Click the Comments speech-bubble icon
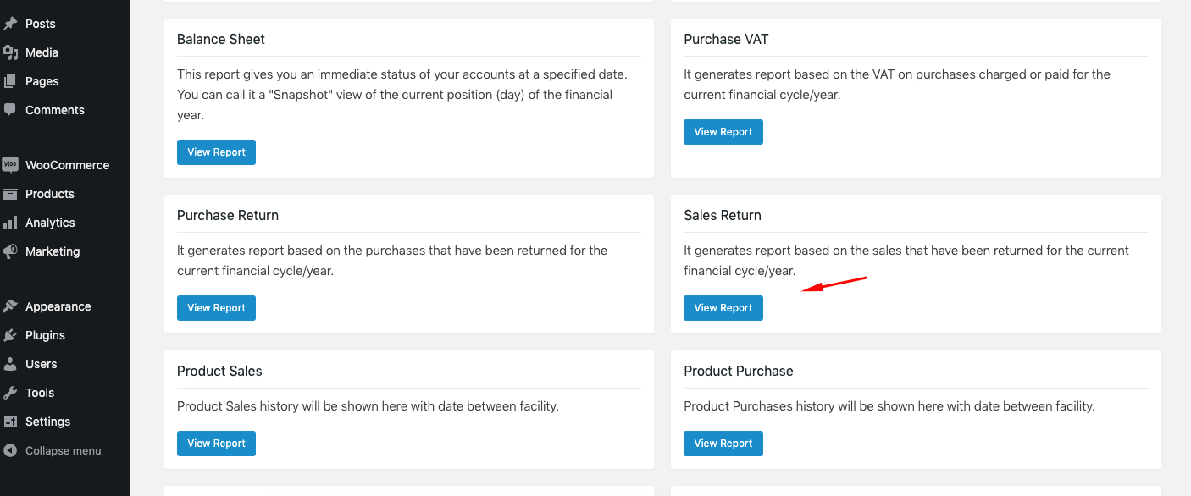Screen dimensions: 1191x496 click(12, 109)
